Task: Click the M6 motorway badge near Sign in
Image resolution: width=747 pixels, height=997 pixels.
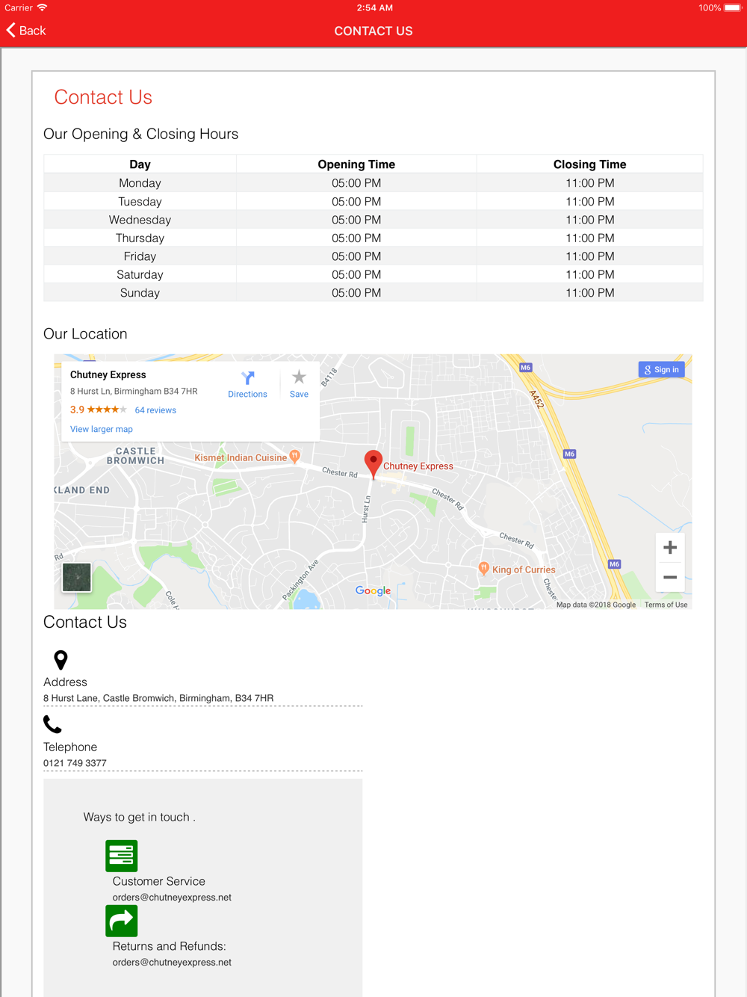Action: pyautogui.click(x=526, y=368)
